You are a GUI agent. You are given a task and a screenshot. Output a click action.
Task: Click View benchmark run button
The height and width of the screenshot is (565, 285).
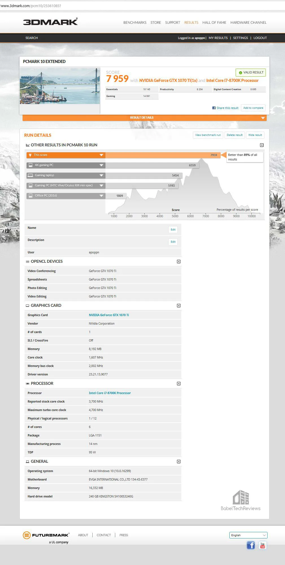tap(208, 135)
